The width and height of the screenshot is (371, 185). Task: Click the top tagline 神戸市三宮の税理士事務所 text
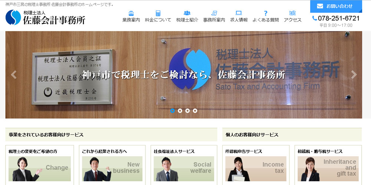pos(59,4)
